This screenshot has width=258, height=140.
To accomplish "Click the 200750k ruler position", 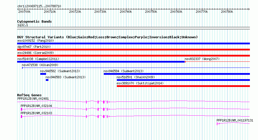I will coord(151,12).
